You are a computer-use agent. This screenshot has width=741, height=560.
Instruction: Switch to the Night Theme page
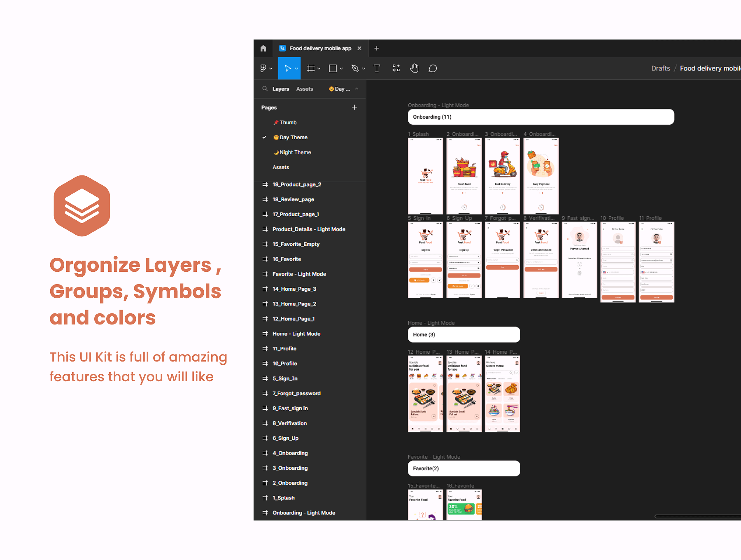(295, 152)
